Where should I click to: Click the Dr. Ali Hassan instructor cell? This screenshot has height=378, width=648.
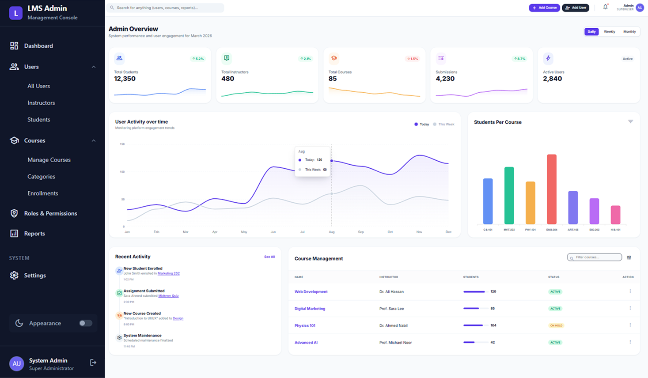pyautogui.click(x=391, y=292)
